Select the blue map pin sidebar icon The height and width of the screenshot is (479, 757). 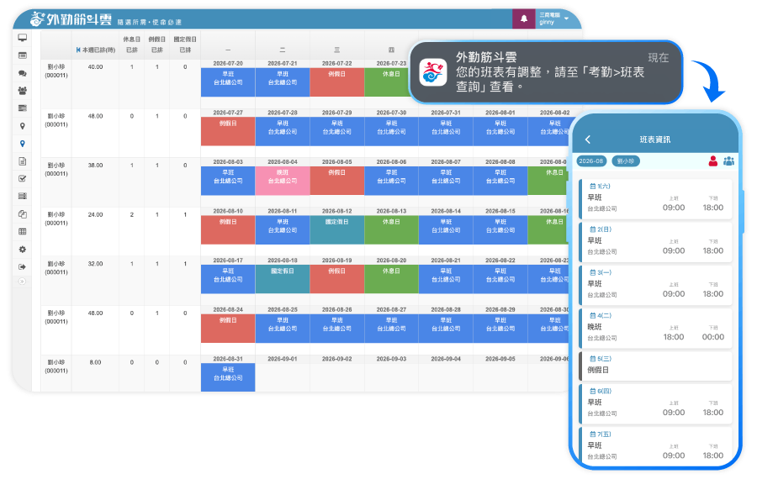tap(22, 144)
